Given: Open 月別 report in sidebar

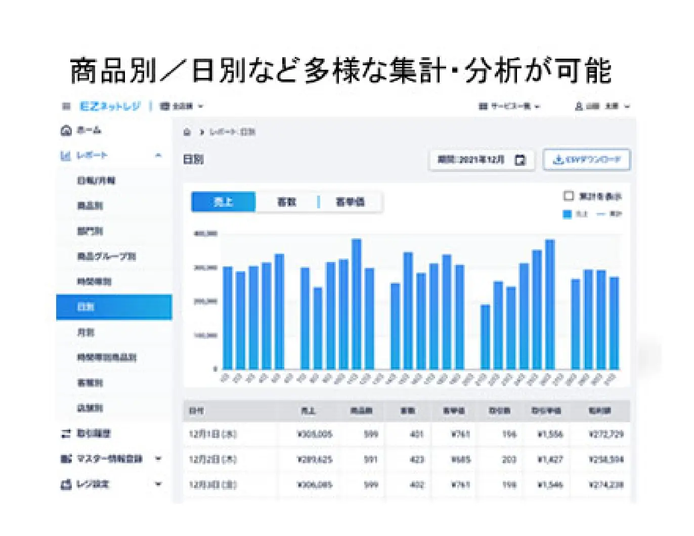Looking at the screenshot, I should point(114,332).
